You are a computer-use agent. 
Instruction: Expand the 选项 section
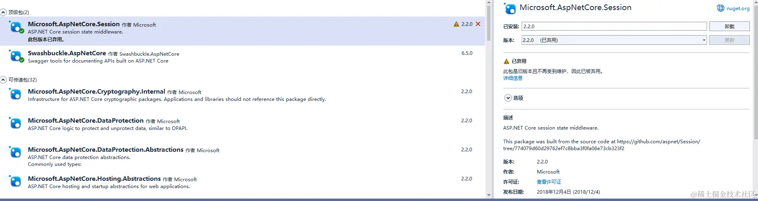508,98
